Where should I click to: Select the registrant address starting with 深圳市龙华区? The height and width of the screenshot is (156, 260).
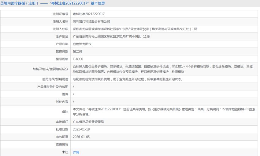135,29
